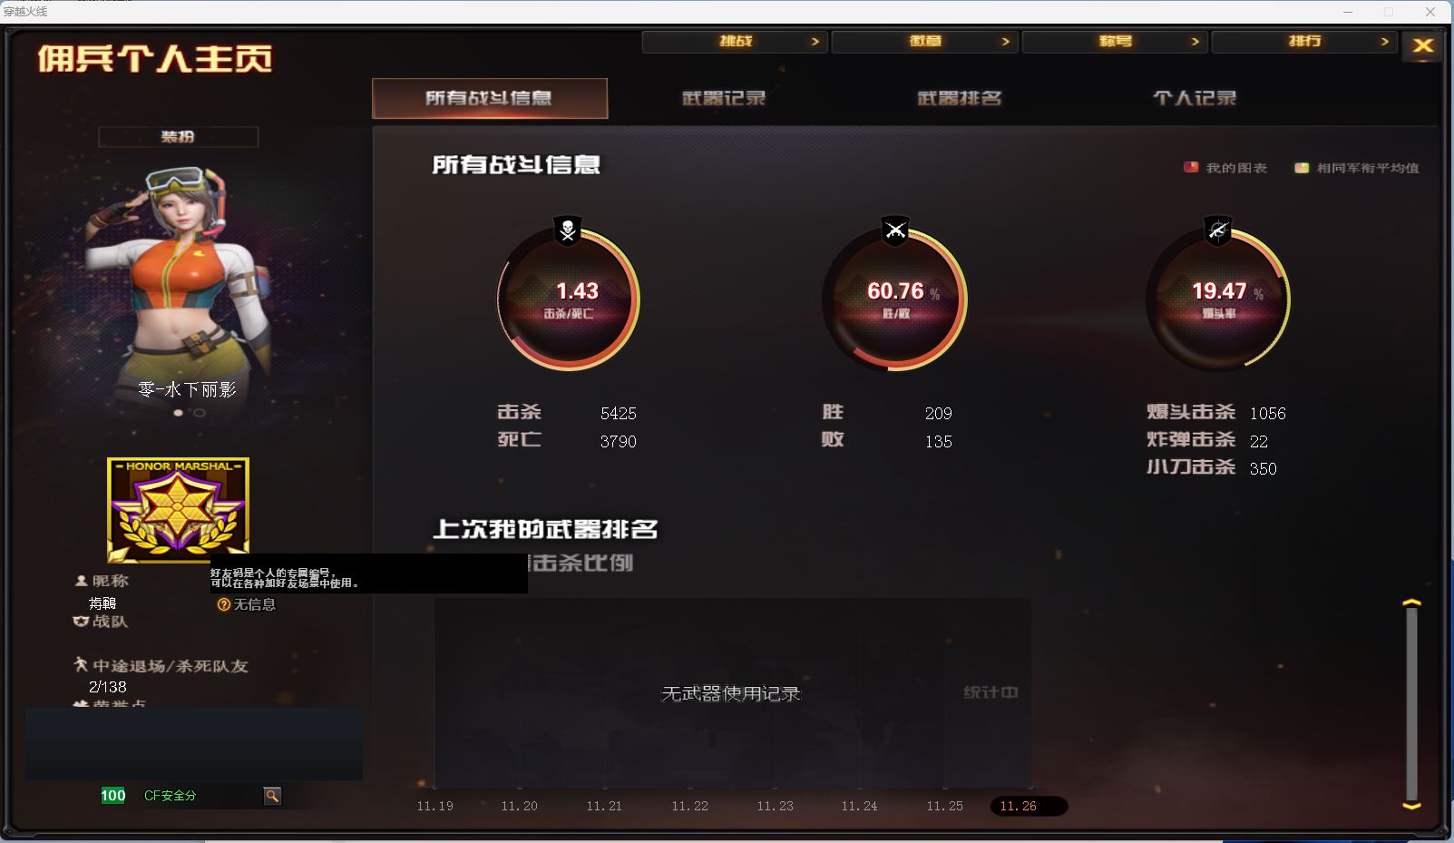Click the orange question mark beside 无信息
Screen dimensions: 1454x843
point(223,604)
